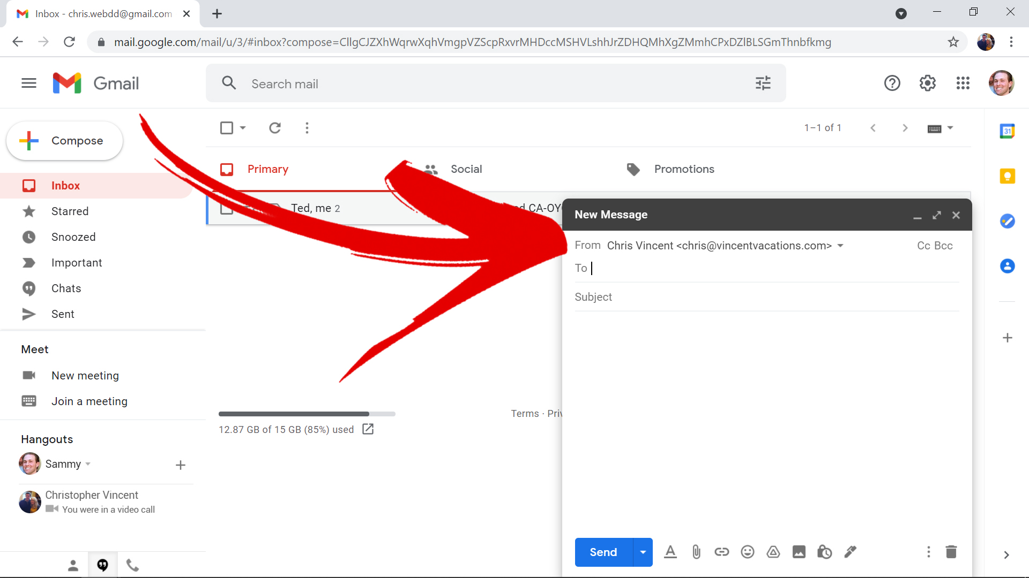Expand the From address dropdown
This screenshot has height=578, width=1029.
(840, 246)
